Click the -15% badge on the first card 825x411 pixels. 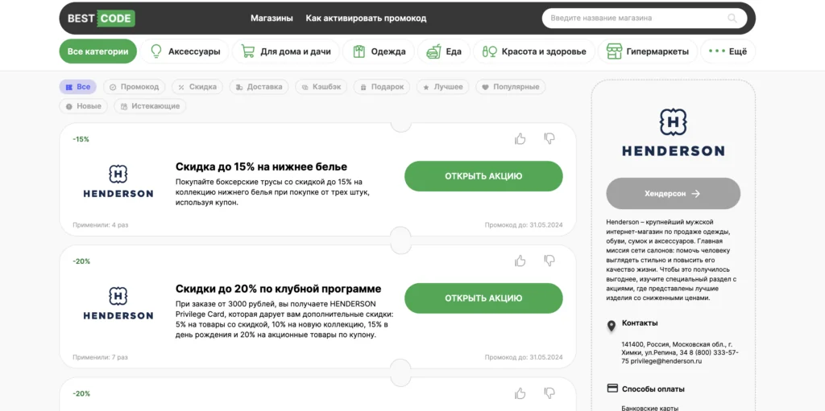(x=81, y=139)
